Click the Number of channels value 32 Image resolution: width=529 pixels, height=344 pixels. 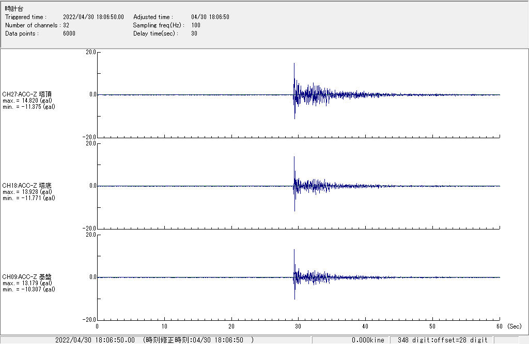tap(67, 25)
